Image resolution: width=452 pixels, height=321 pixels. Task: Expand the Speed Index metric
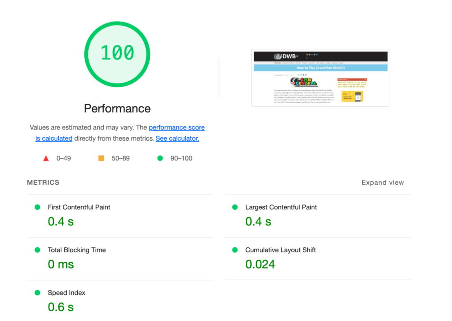click(x=67, y=293)
